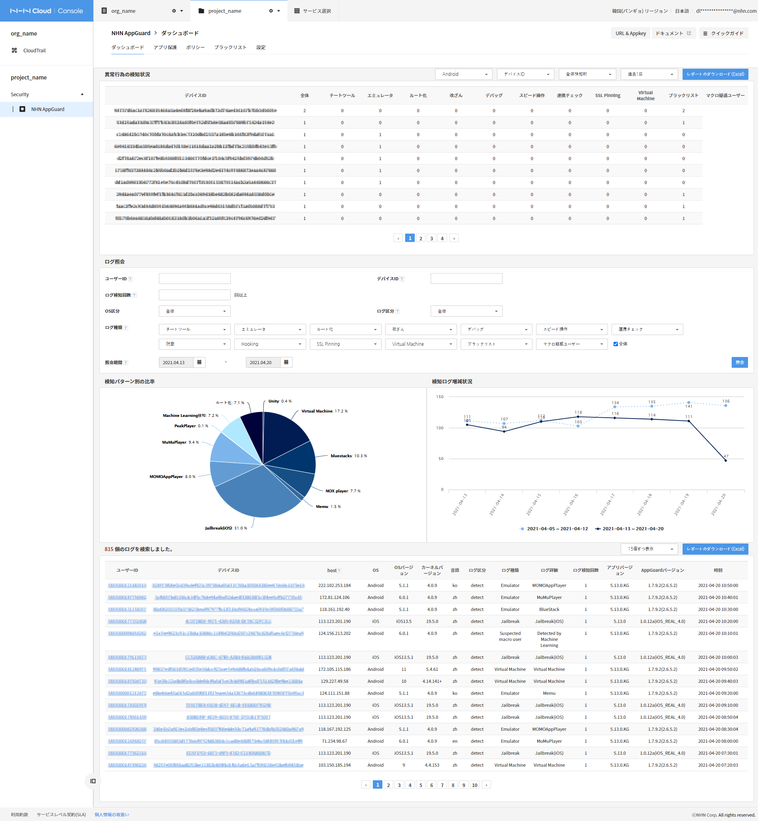Open the 全体検知数 dropdown

588,74
